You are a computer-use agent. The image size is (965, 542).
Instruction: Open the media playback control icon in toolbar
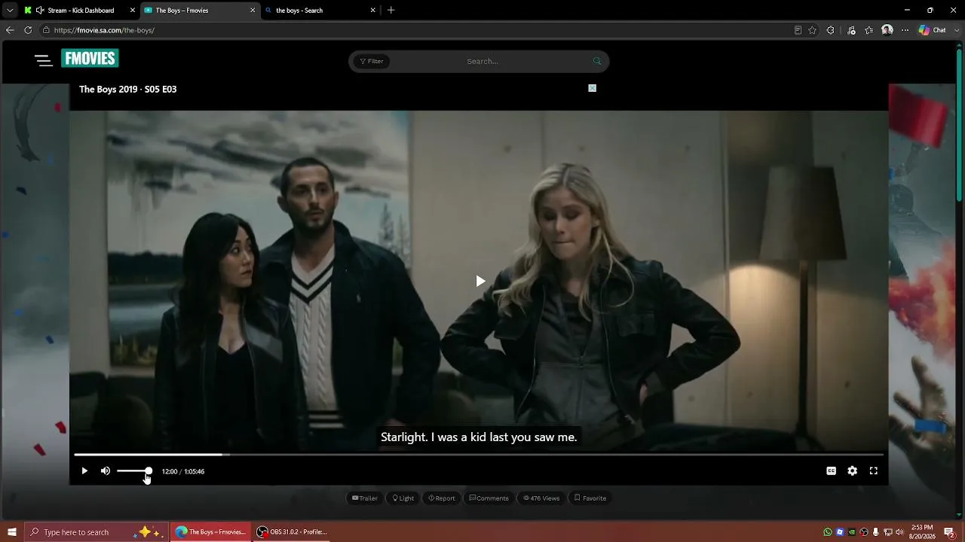[x=851, y=30]
